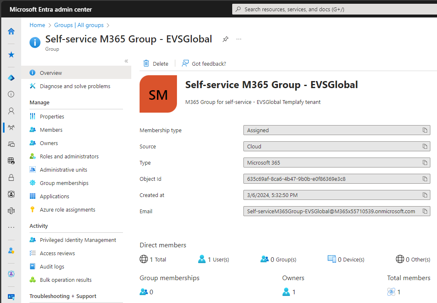Open the Members menu item

pyautogui.click(x=51, y=130)
